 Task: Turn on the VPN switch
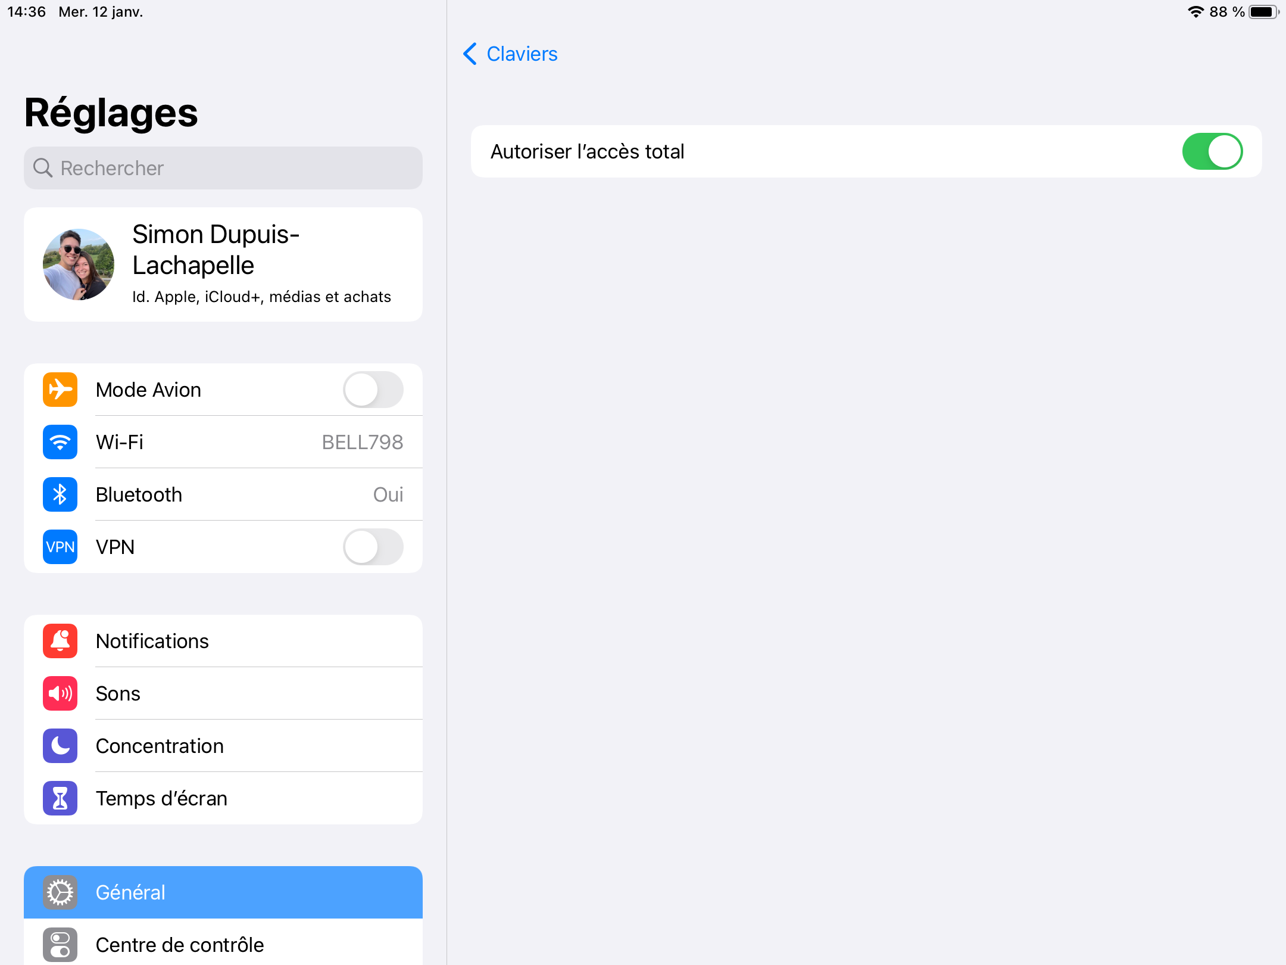373,547
